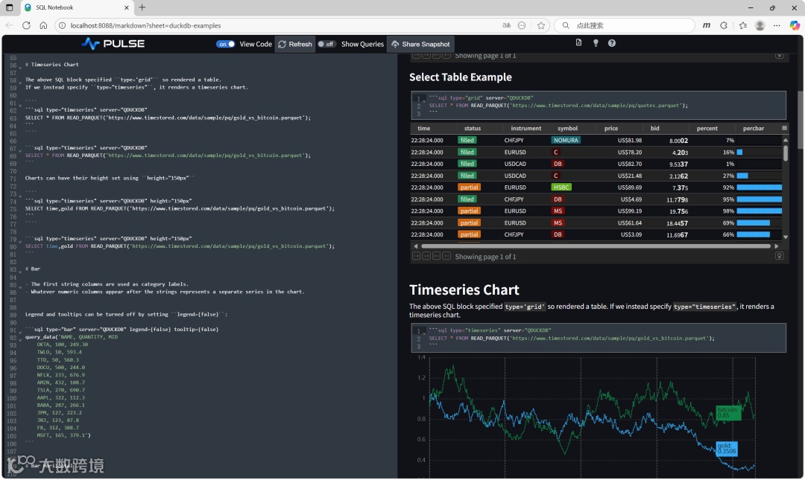Click the bitcoin legend label on chart

(728, 413)
